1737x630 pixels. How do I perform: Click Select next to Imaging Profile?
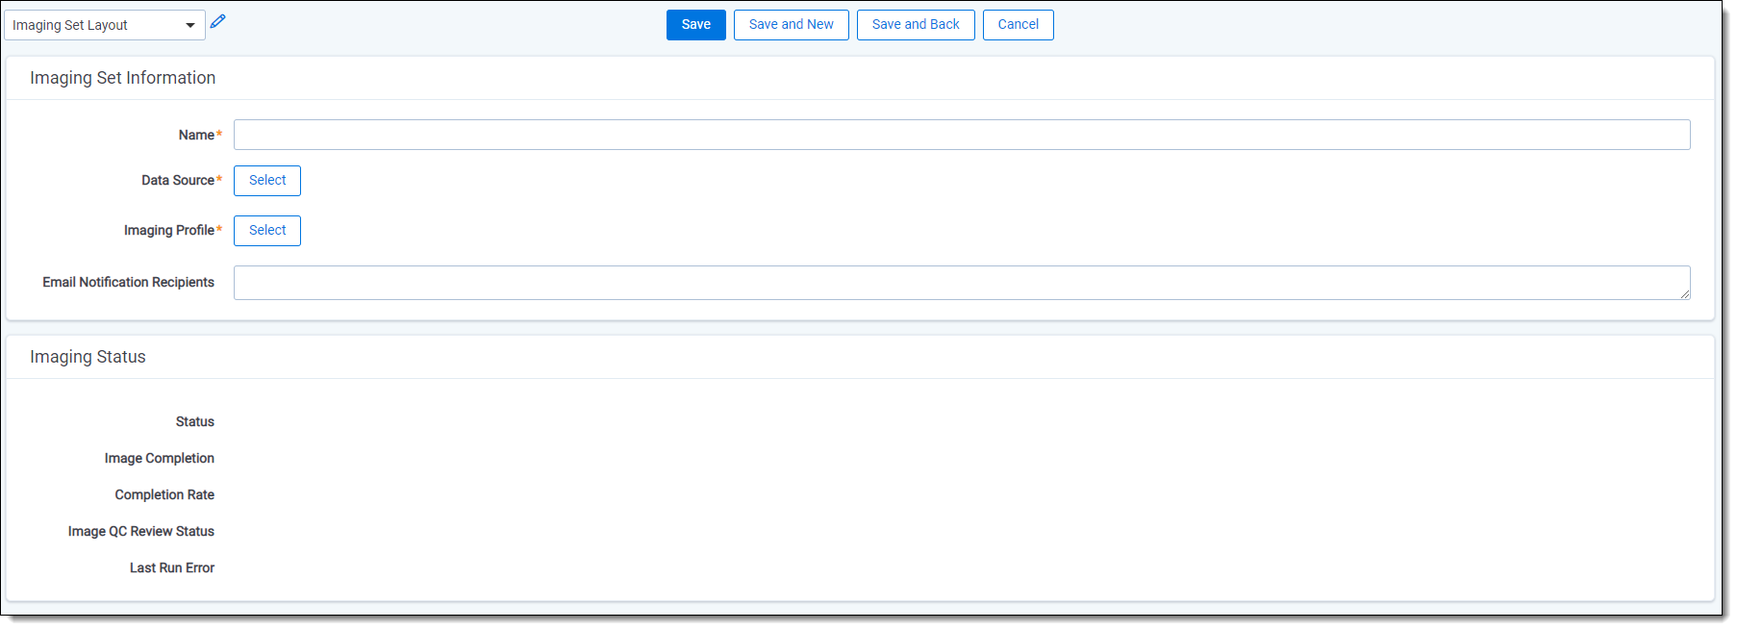tap(267, 231)
